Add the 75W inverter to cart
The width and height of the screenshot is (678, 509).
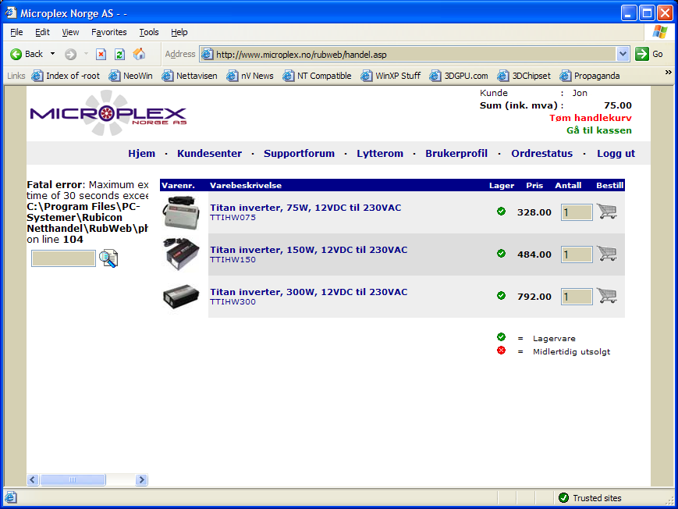coord(607,212)
